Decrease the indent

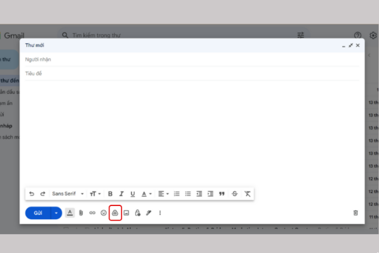[x=199, y=194]
